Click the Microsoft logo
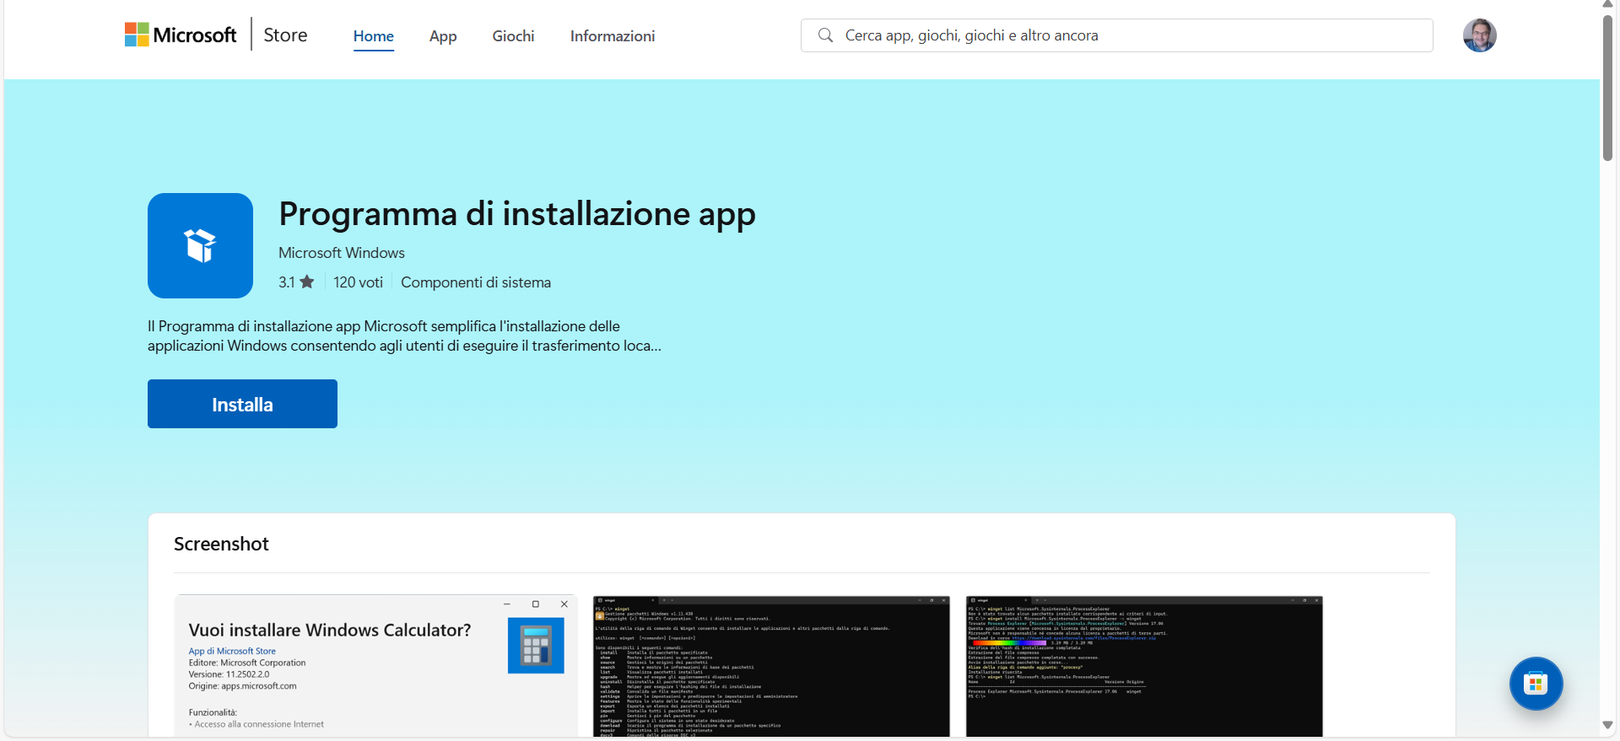 tap(181, 35)
